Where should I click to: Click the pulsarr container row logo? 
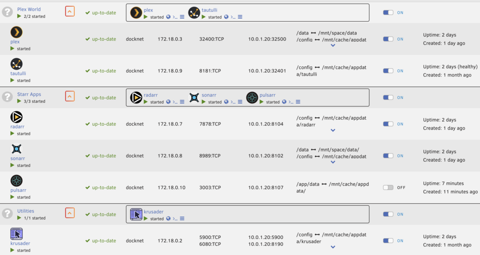[x=16, y=180]
